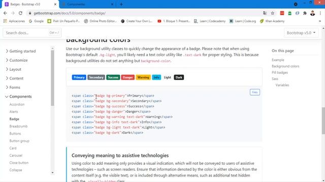Click the black Dark badge
This screenshot has width=325, height=182.
(x=179, y=77)
